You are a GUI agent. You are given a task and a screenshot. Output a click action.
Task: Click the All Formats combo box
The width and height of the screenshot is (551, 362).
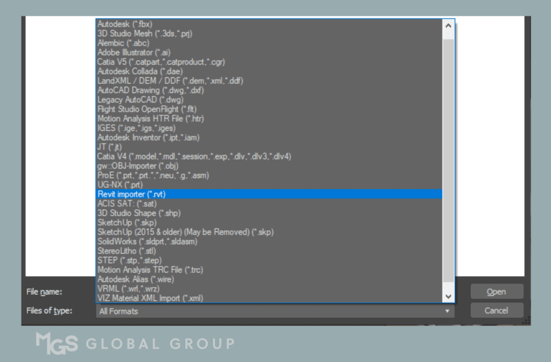[x=269, y=311]
